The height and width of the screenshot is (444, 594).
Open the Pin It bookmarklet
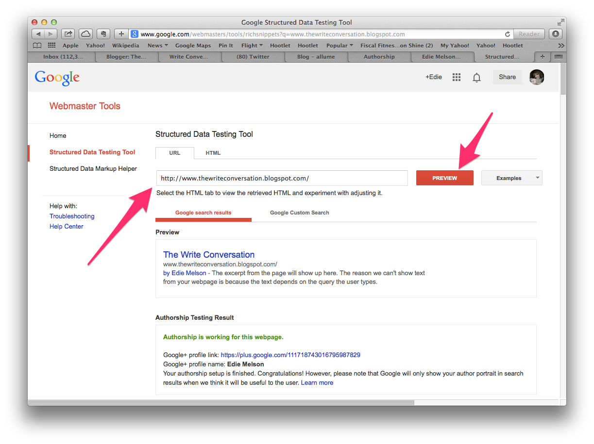226,46
